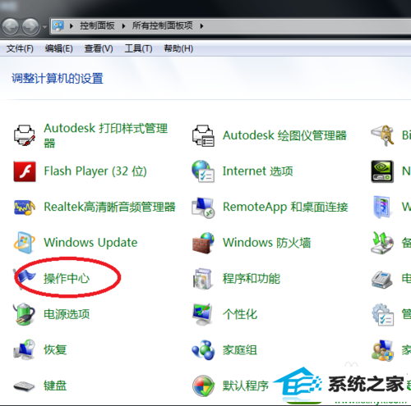Open the 家庭组 spheres icon
The height and width of the screenshot is (406, 411).
pyautogui.click(x=203, y=350)
